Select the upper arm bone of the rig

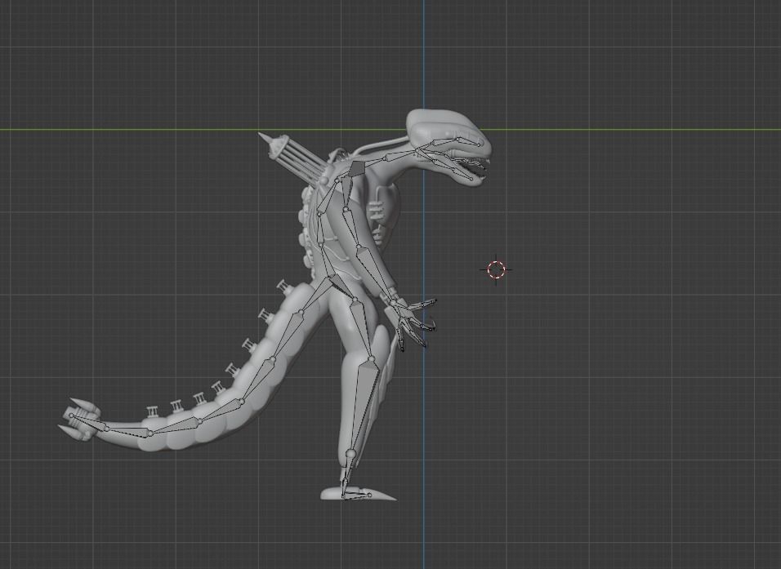pos(351,229)
